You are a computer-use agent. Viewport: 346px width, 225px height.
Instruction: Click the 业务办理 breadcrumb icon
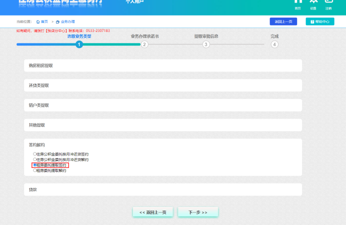tap(57, 21)
